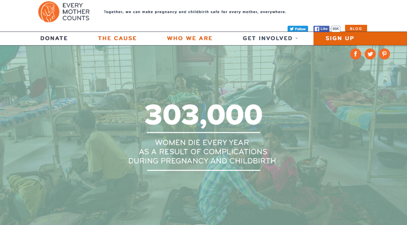Open the Blog link
The image size is (407, 225).
[356, 29]
